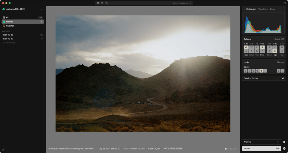Open Manage looks
The width and height of the screenshot is (288, 153).
[x=280, y=62]
